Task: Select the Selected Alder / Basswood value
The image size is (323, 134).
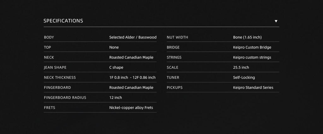Action: point(133,37)
